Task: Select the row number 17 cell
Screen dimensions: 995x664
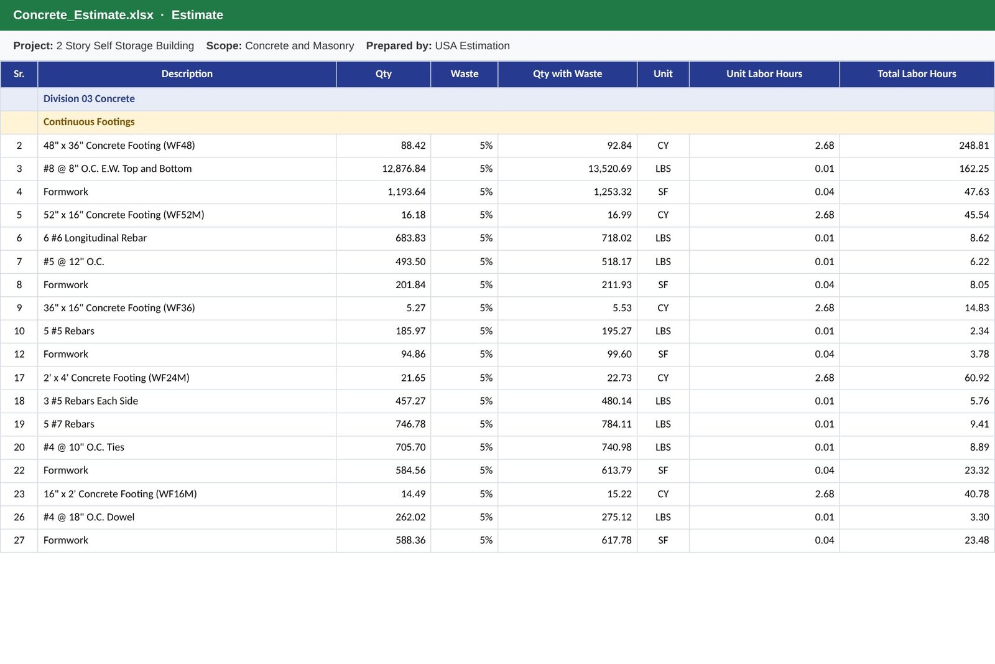Action: click(19, 378)
